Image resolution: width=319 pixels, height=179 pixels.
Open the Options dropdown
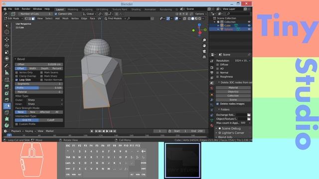[200, 14]
